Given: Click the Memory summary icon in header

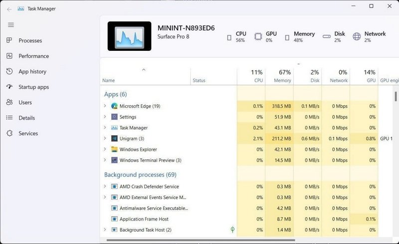Looking at the screenshot, I should tap(287, 38).
